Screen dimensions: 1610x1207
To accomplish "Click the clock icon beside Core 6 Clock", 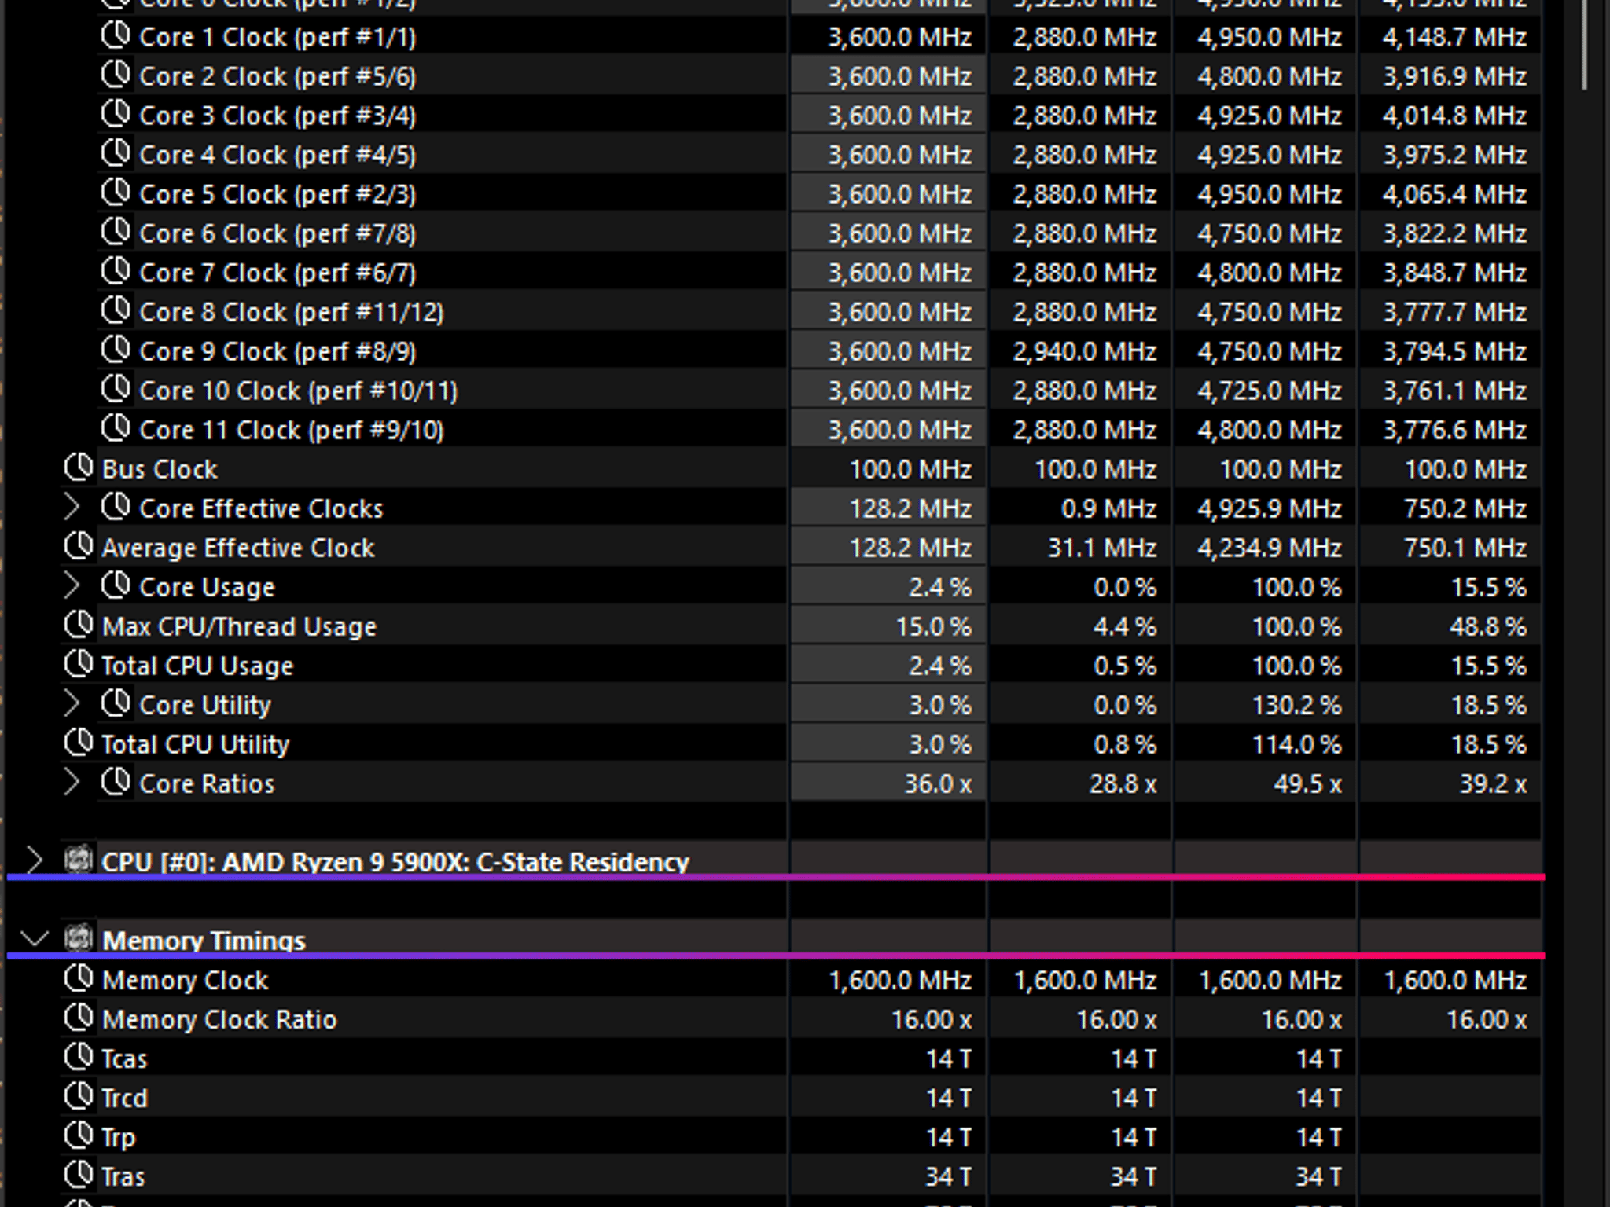I will point(116,232).
